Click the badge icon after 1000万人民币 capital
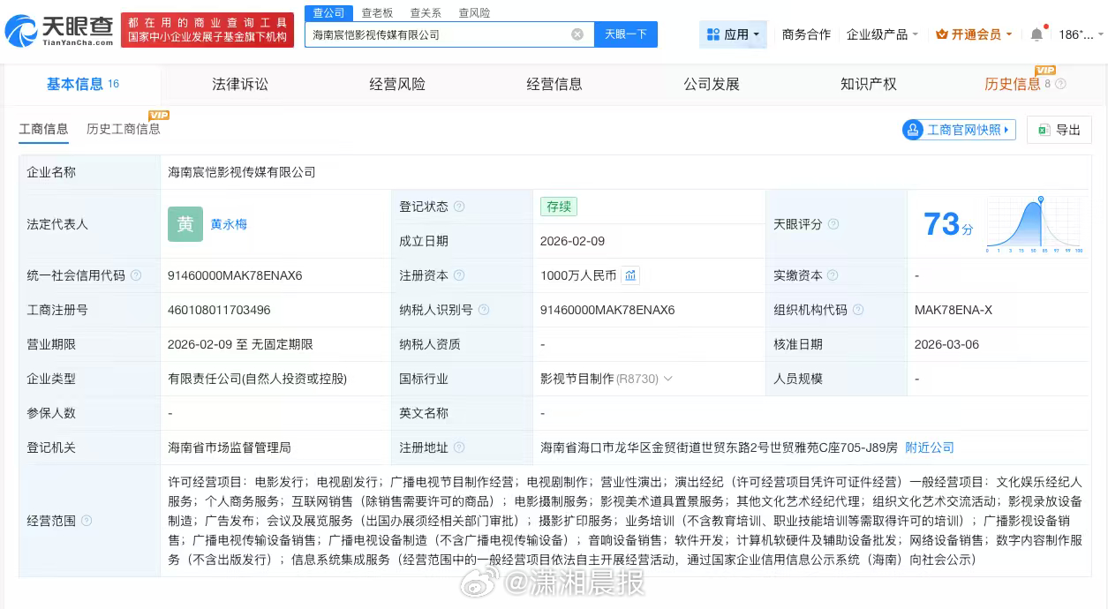 pyautogui.click(x=630, y=275)
